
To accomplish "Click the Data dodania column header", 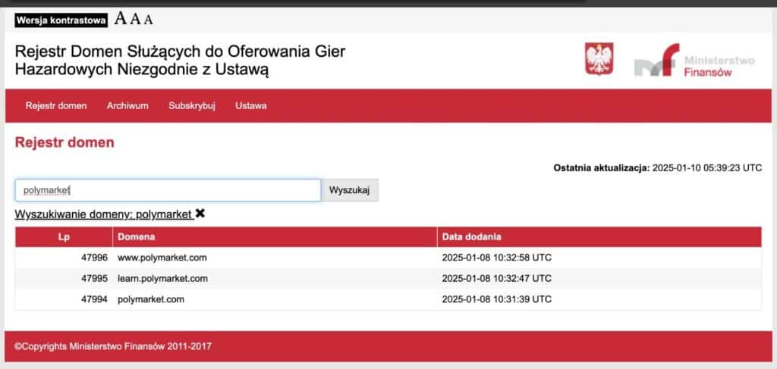I will coord(599,237).
